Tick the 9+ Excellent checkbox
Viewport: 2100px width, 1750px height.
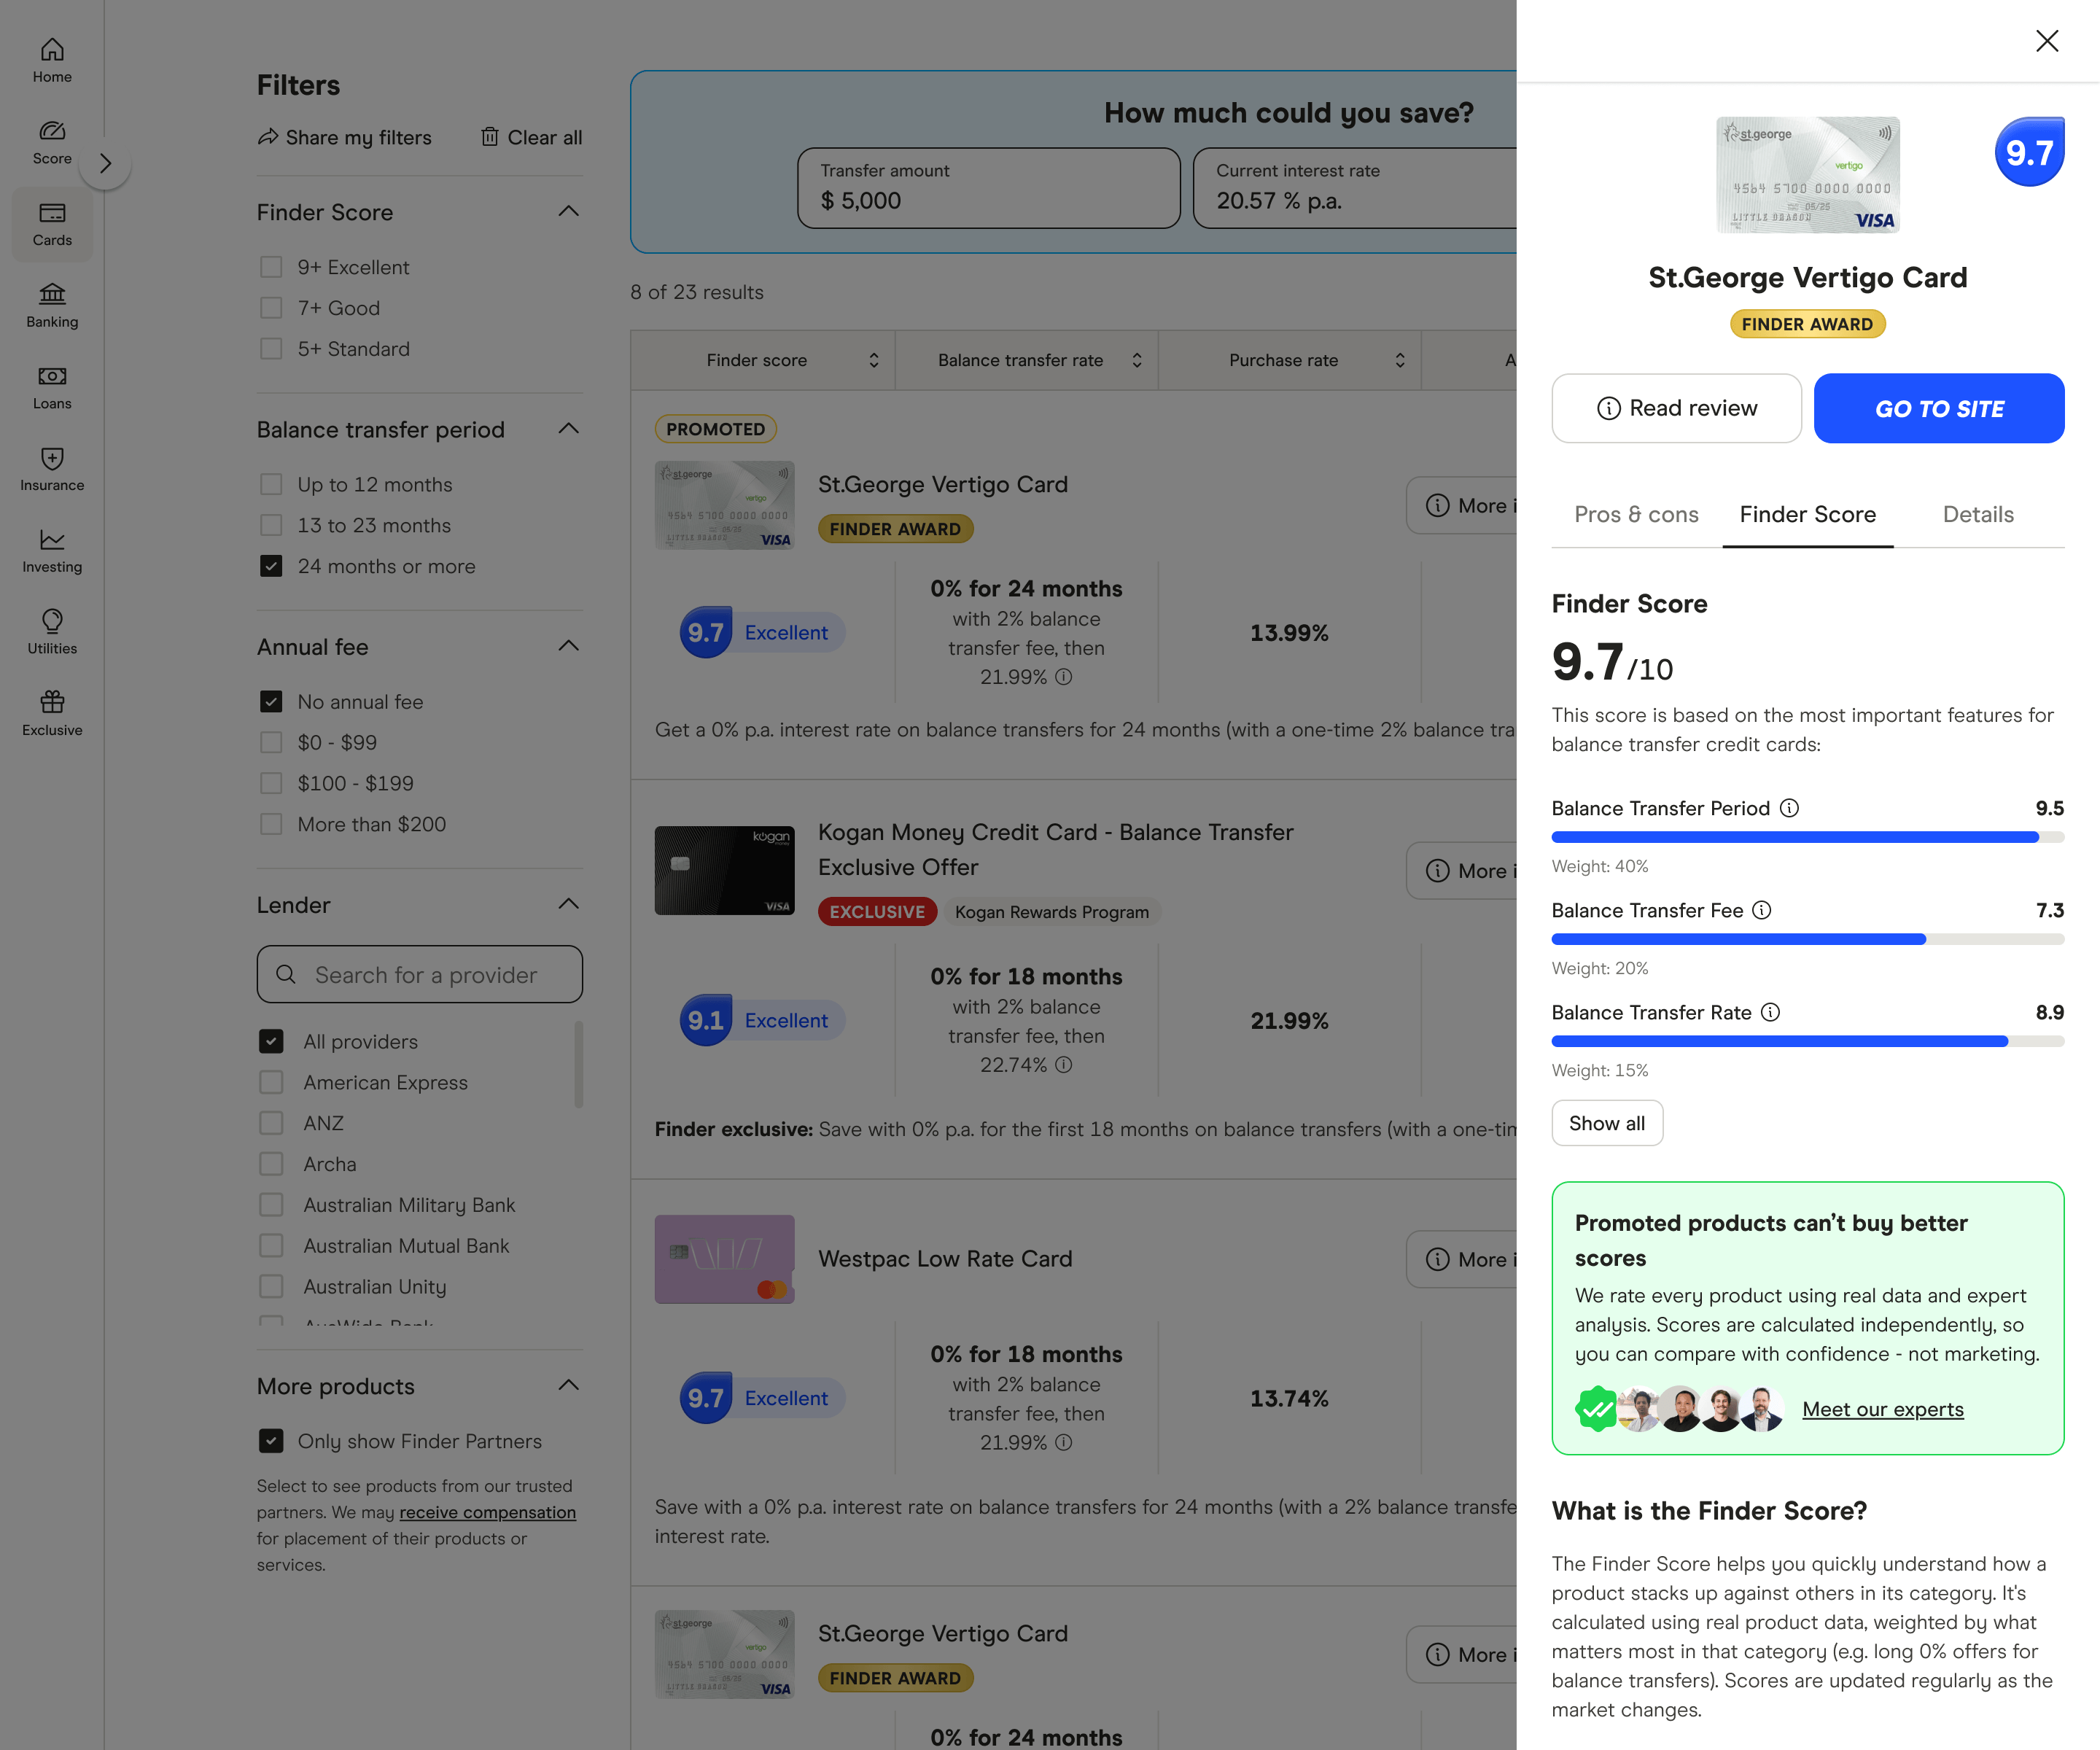(x=271, y=267)
